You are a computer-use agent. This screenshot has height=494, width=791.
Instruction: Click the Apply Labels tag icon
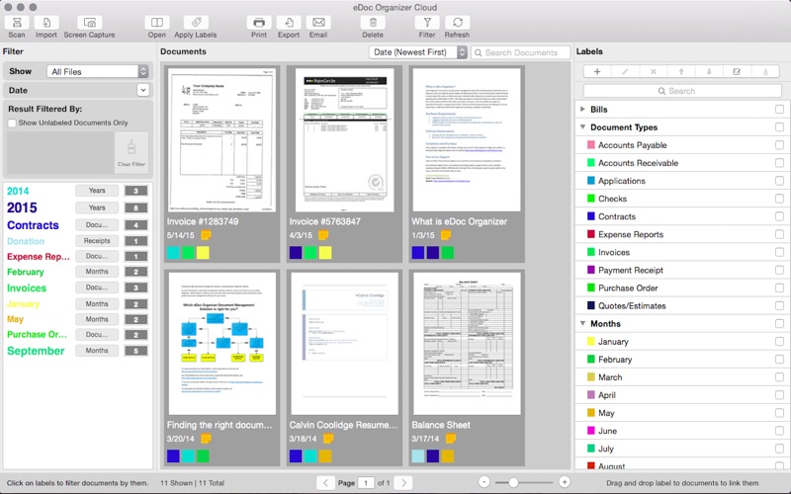196,23
